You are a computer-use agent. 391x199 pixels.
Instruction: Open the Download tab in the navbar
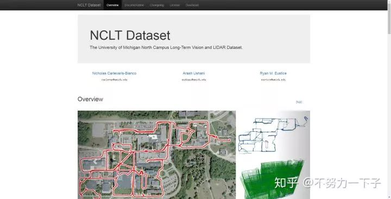(192, 5)
